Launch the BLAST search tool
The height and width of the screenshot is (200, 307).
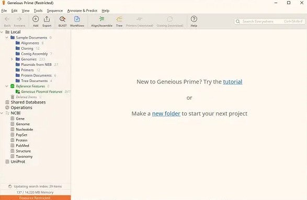click(62, 21)
